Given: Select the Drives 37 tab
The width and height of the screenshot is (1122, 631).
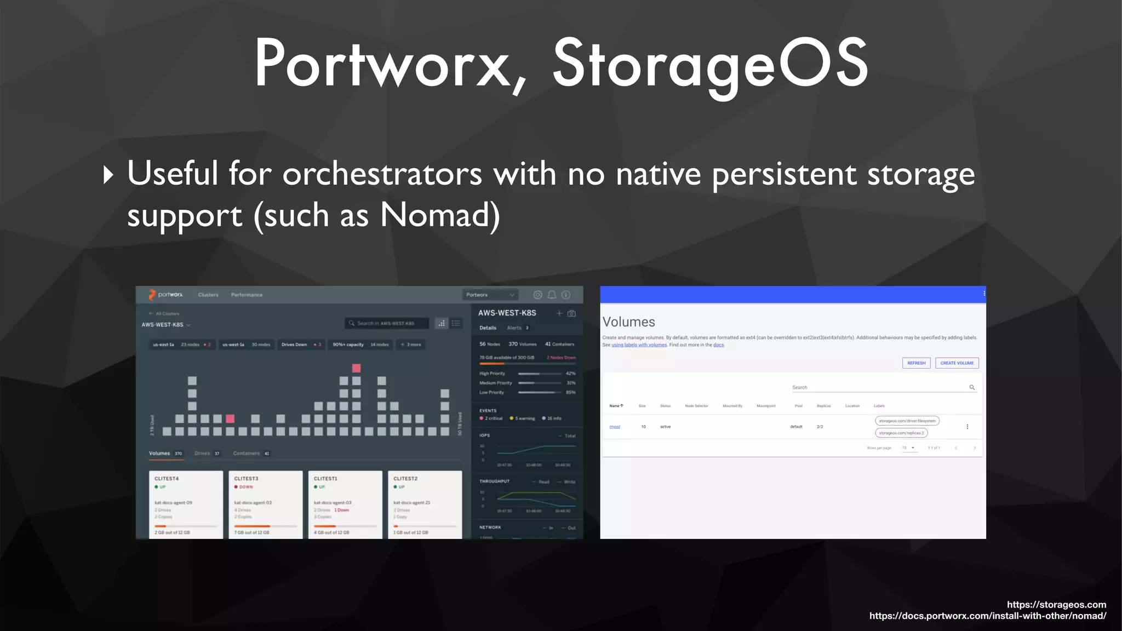Looking at the screenshot, I should [207, 454].
